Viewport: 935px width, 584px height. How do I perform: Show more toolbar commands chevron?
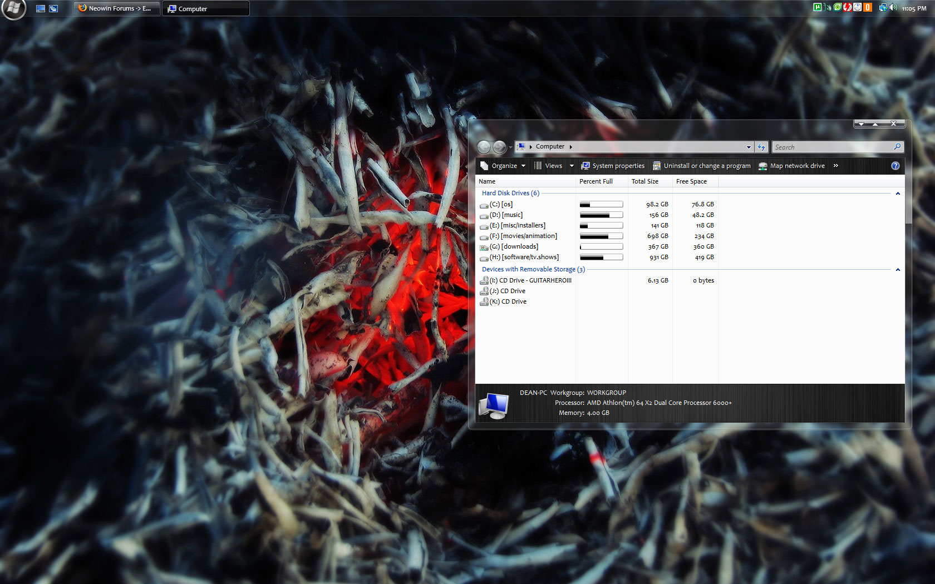pyautogui.click(x=835, y=166)
